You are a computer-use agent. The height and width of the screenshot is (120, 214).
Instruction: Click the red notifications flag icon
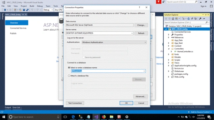pos(159,2)
